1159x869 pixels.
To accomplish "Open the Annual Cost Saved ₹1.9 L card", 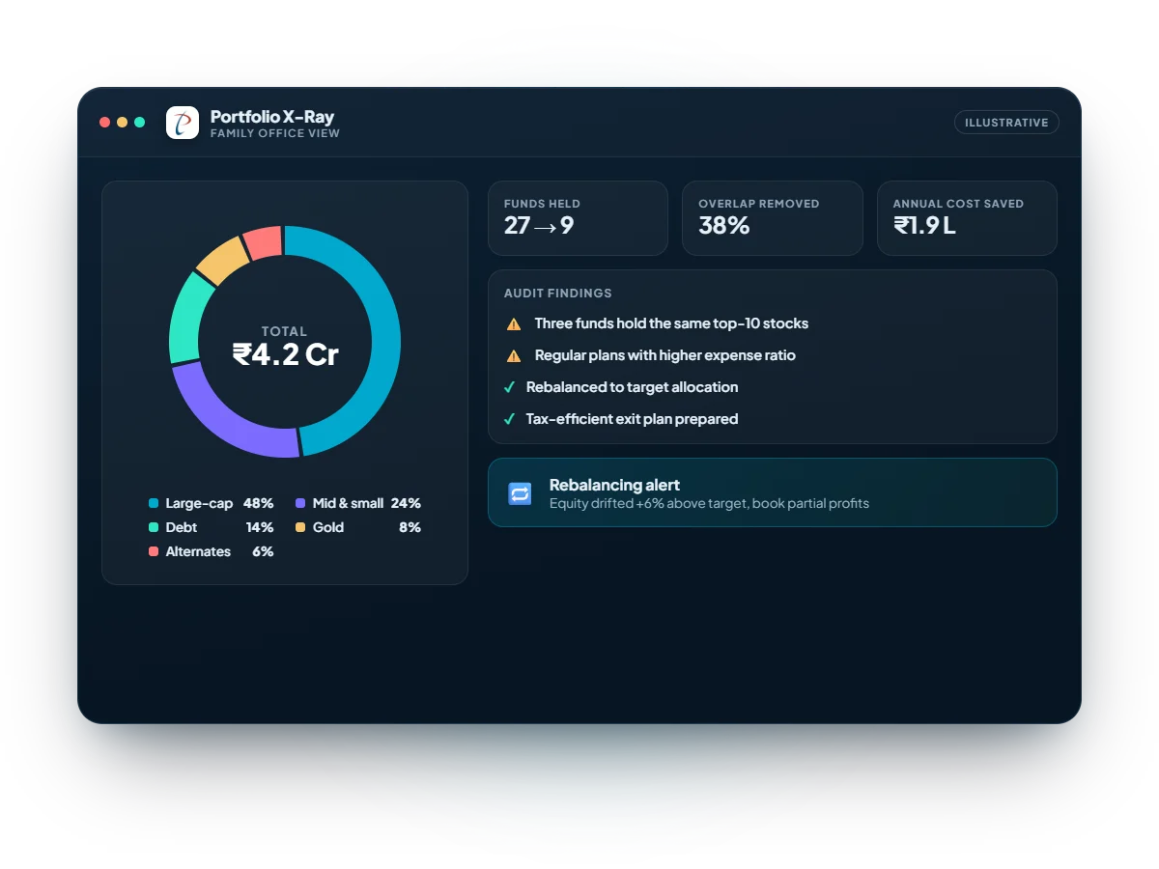I will [x=967, y=218].
